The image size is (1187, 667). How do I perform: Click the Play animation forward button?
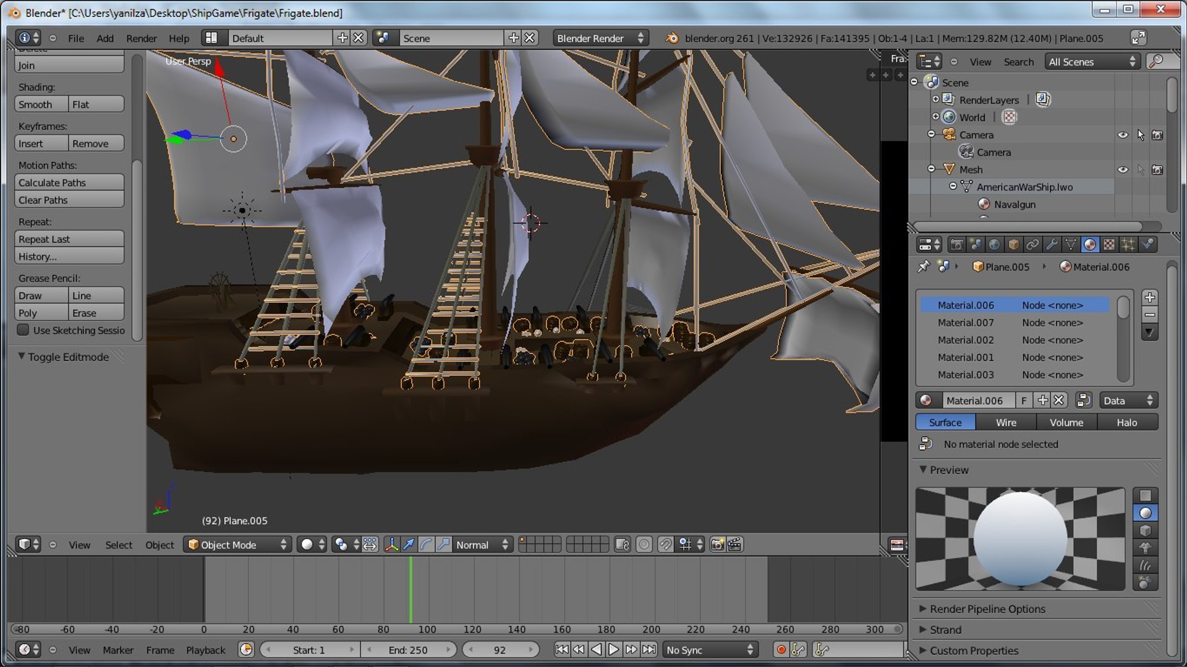click(x=613, y=649)
